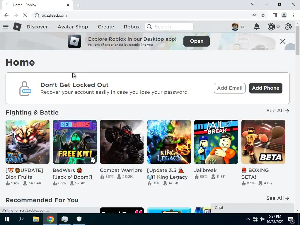
Task: Open the BedWars game thumbnail
Action: [75, 142]
